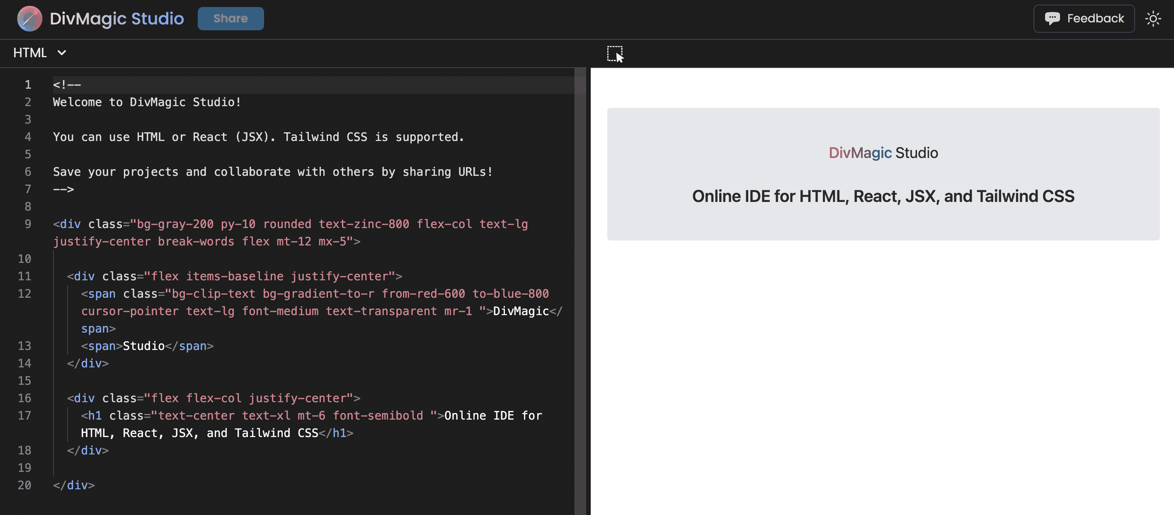
Task: Click the DivMagic Studio title text
Action: 116,19
